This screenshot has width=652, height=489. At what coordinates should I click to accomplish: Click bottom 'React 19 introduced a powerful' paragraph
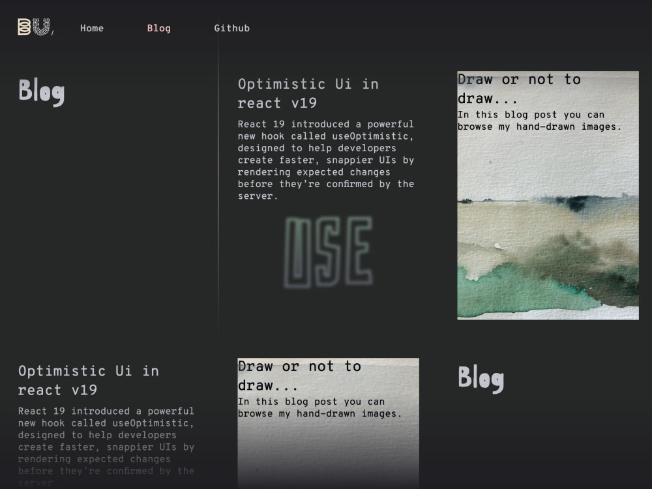(x=106, y=447)
